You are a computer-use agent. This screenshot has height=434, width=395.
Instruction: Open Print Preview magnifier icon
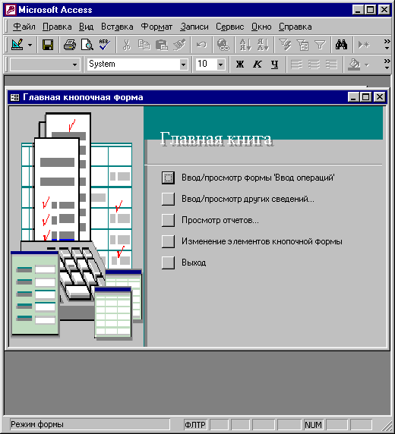point(87,45)
